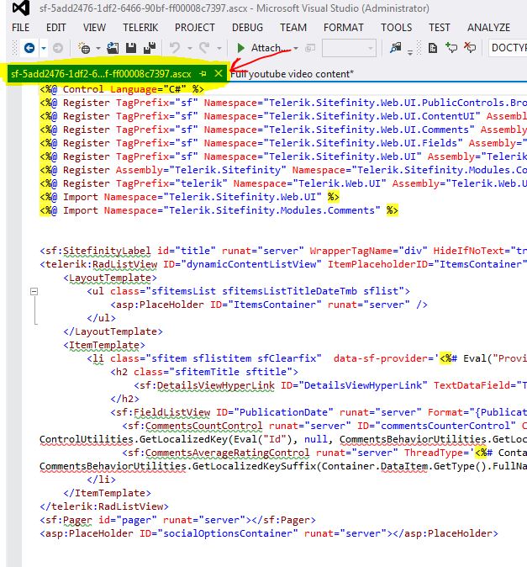The image size is (527, 567).
Task: Expand the New Project dropdown arrow
Action: (97, 48)
